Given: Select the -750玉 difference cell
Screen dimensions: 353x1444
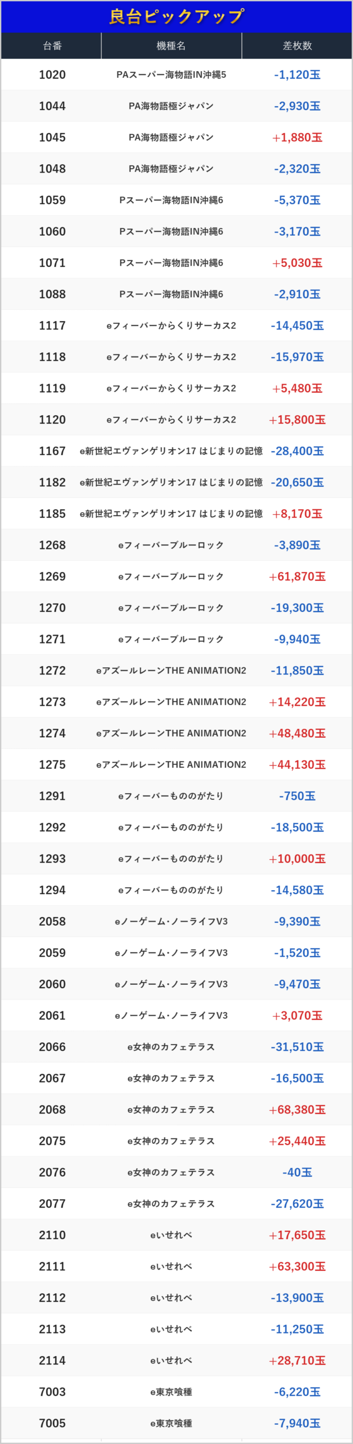Looking at the screenshot, I should tap(297, 796).
